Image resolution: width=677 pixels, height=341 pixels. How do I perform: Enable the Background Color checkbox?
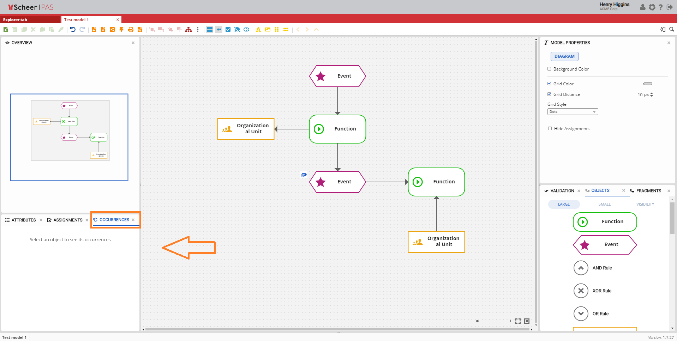point(549,69)
